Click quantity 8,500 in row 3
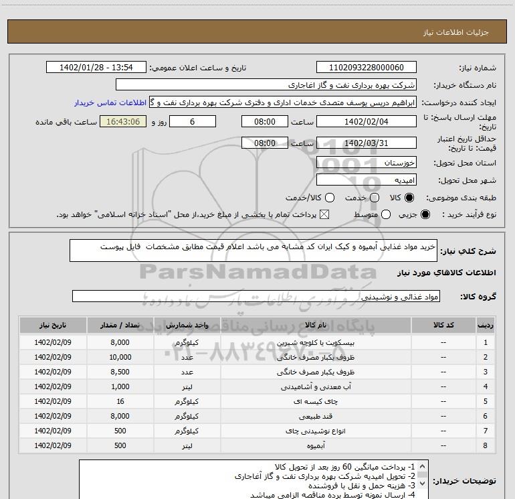 pyautogui.click(x=120, y=372)
